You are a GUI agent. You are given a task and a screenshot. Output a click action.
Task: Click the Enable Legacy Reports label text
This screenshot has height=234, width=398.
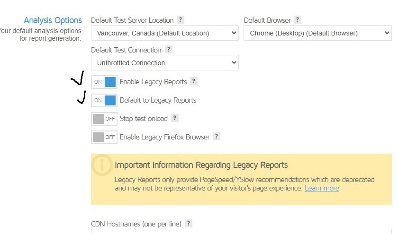pos(153,82)
